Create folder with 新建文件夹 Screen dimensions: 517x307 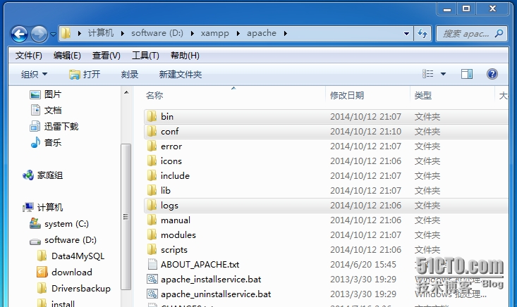point(181,75)
